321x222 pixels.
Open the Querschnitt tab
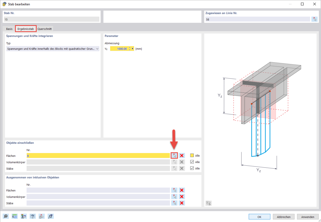point(45,29)
